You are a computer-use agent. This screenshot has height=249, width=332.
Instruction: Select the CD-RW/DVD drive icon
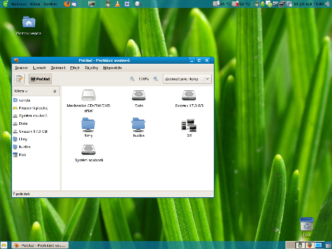pos(88,95)
